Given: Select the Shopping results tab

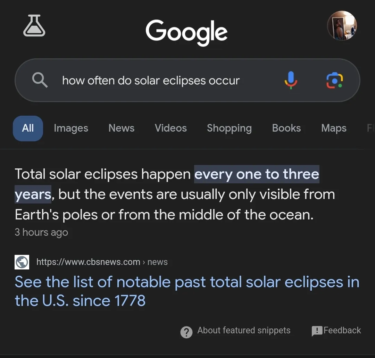Looking at the screenshot, I should [x=229, y=128].
